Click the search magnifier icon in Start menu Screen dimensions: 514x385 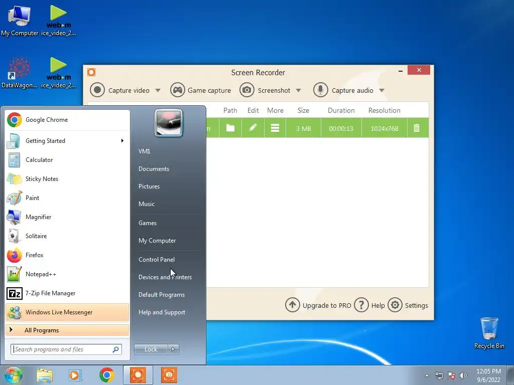point(116,349)
